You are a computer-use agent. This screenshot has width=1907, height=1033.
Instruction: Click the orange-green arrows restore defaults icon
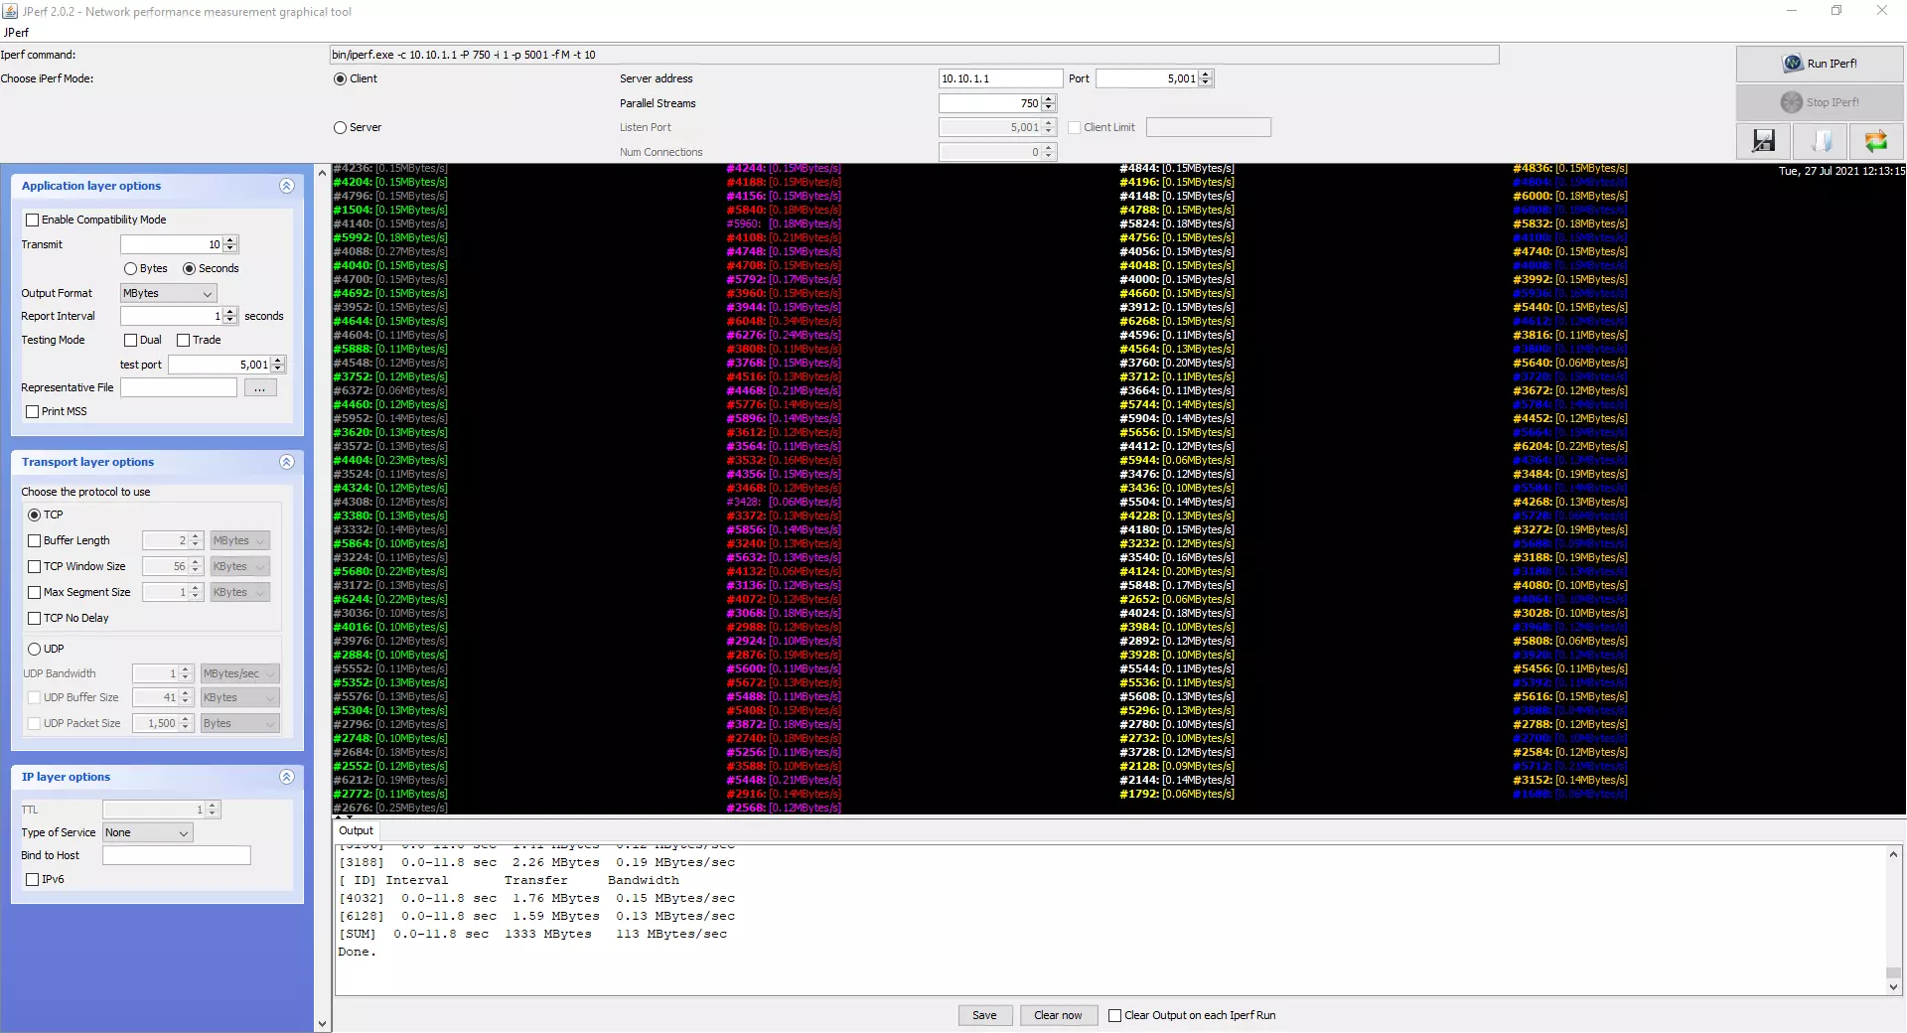pyautogui.click(x=1875, y=141)
